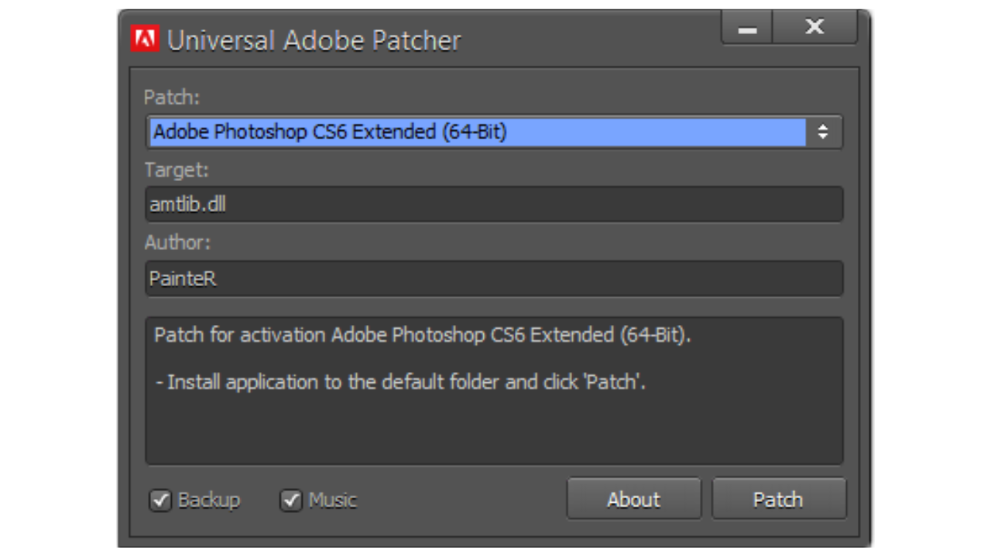Click the 'Backup' checkbox label text
The width and height of the screenshot is (991, 557).
pos(208,501)
